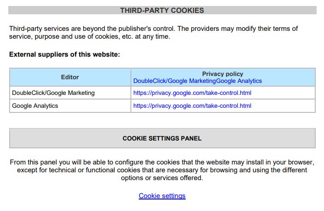
Task: Select the Privacy policy header text
Action: 223,74
